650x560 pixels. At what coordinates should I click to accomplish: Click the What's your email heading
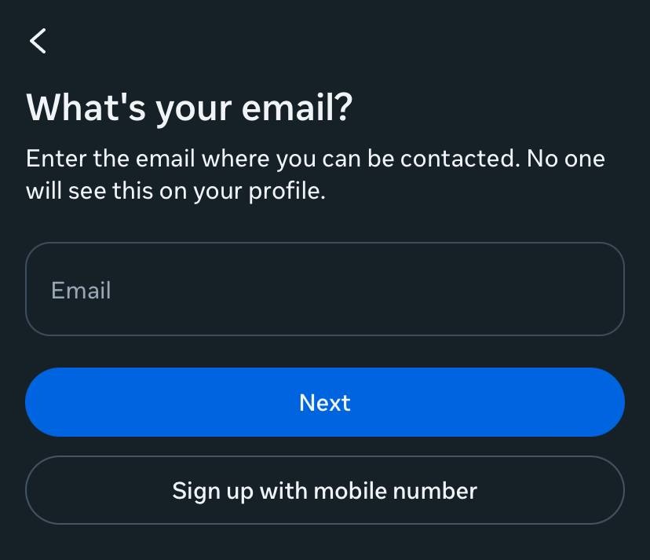190,108
